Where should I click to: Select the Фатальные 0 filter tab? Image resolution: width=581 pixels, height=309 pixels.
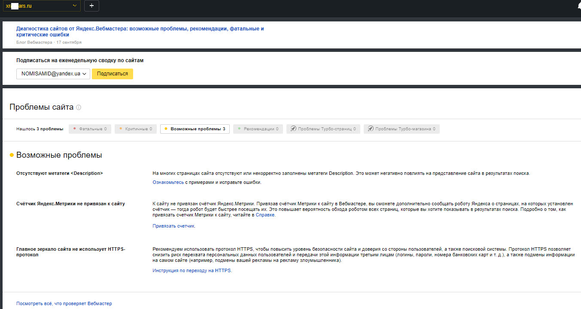pyautogui.click(x=90, y=129)
